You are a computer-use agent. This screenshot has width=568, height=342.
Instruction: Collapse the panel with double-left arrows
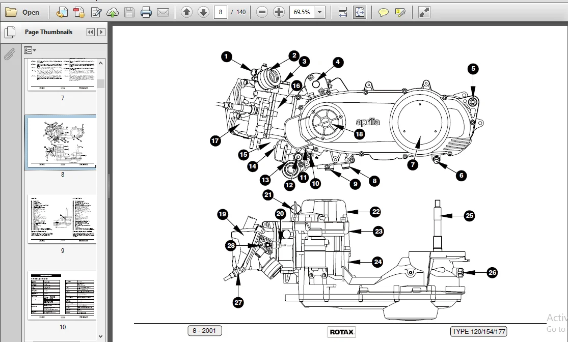tap(91, 32)
